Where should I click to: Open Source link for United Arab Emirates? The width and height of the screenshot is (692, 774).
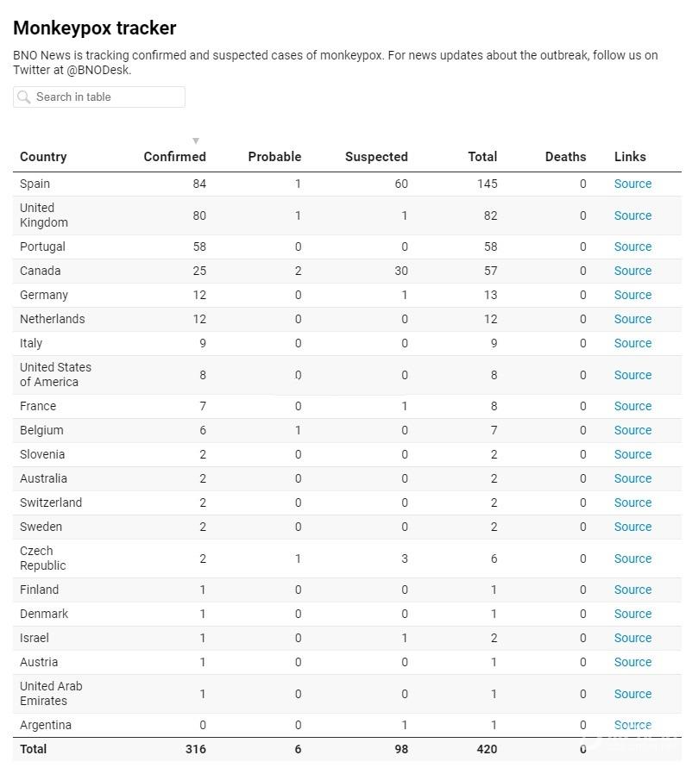[x=632, y=694]
